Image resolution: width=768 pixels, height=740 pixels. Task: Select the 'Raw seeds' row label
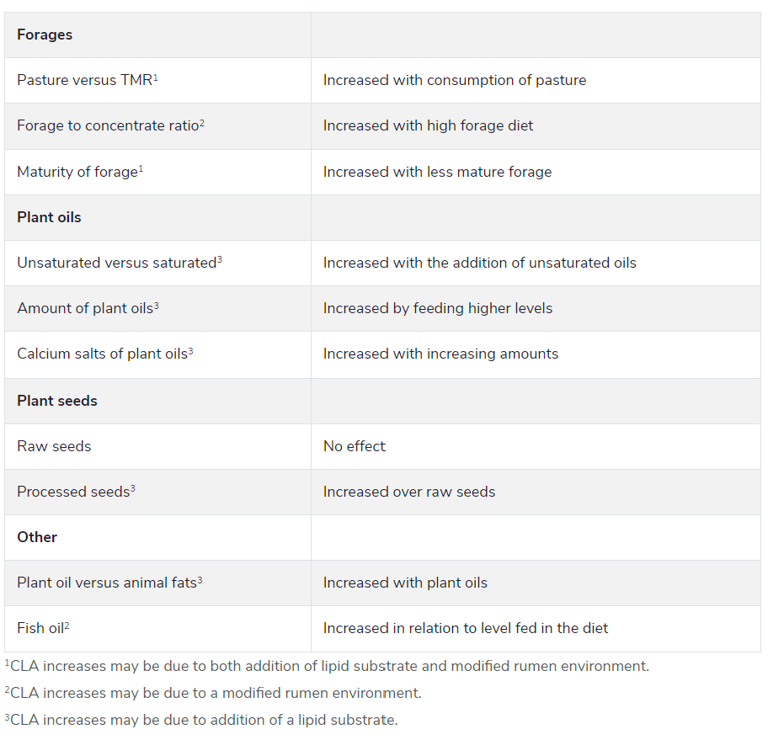(x=54, y=446)
